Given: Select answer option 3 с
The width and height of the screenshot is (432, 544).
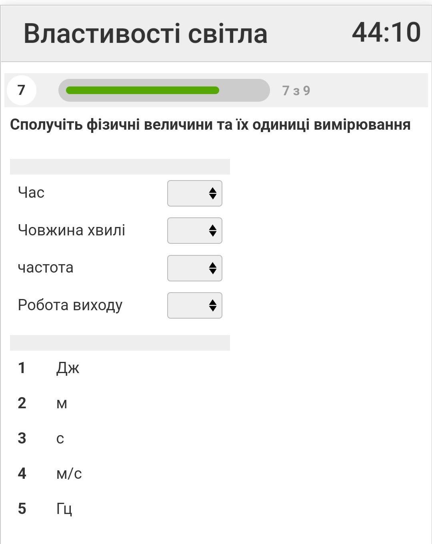Looking at the screenshot, I should tap(60, 438).
